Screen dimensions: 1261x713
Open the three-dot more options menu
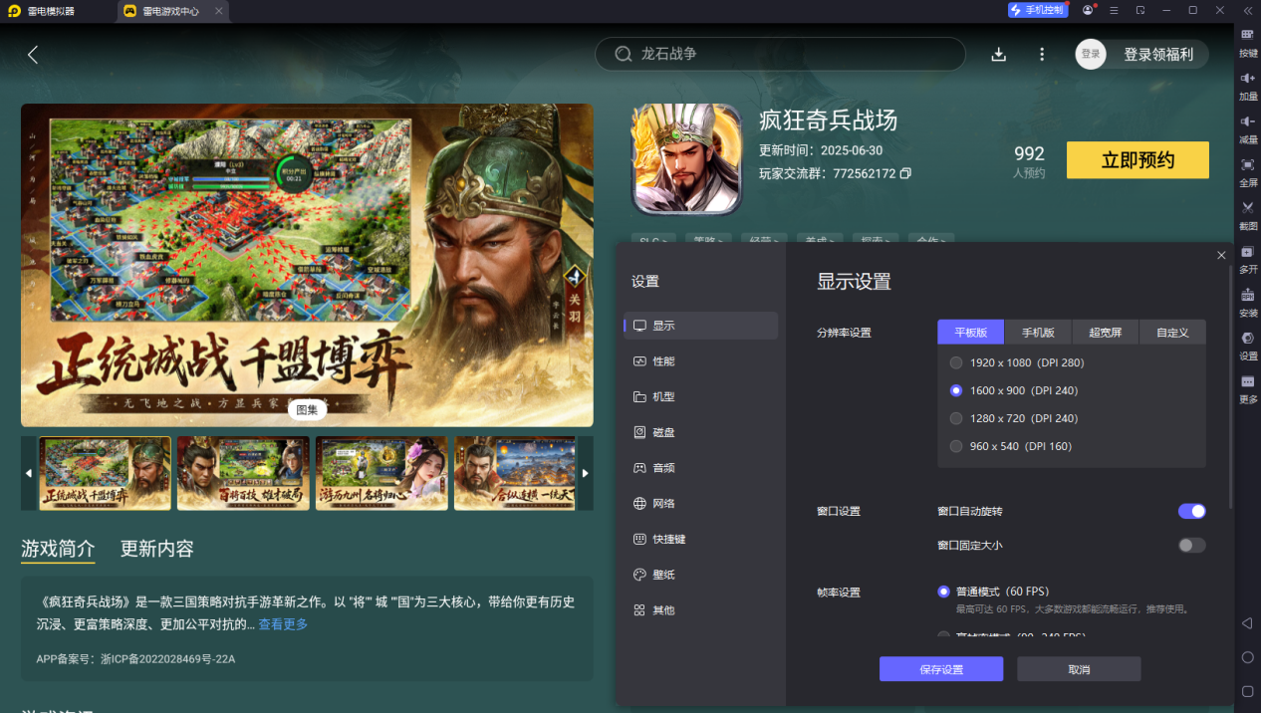[x=1042, y=55]
